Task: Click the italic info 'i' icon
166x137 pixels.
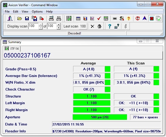Action: pyautogui.click(x=125, y=26)
